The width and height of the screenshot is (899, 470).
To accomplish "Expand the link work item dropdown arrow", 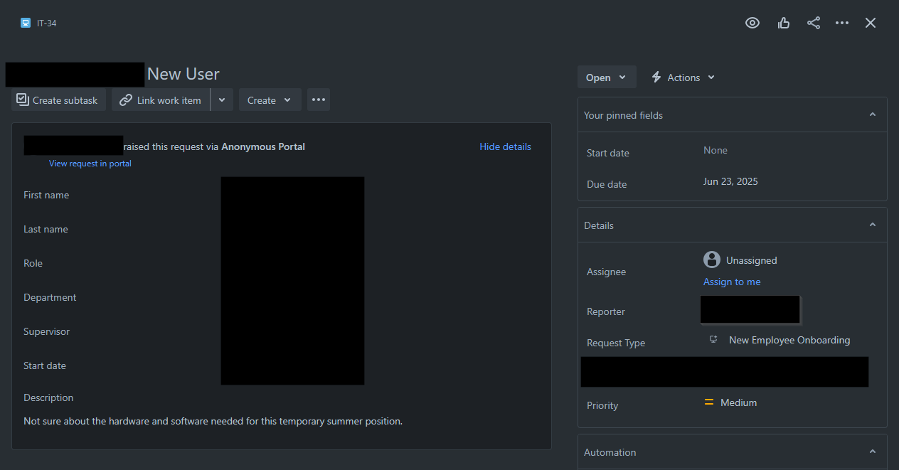I will [222, 100].
